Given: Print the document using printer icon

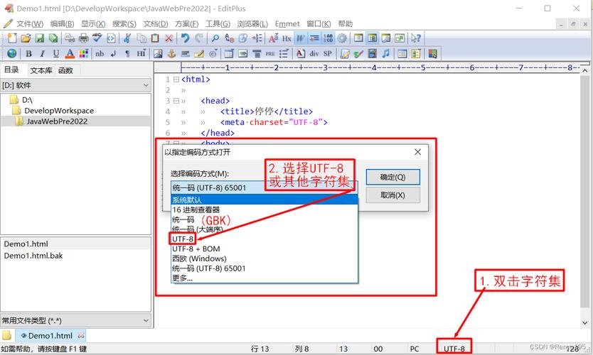Looking at the screenshot, I should click(x=84, y=38).
